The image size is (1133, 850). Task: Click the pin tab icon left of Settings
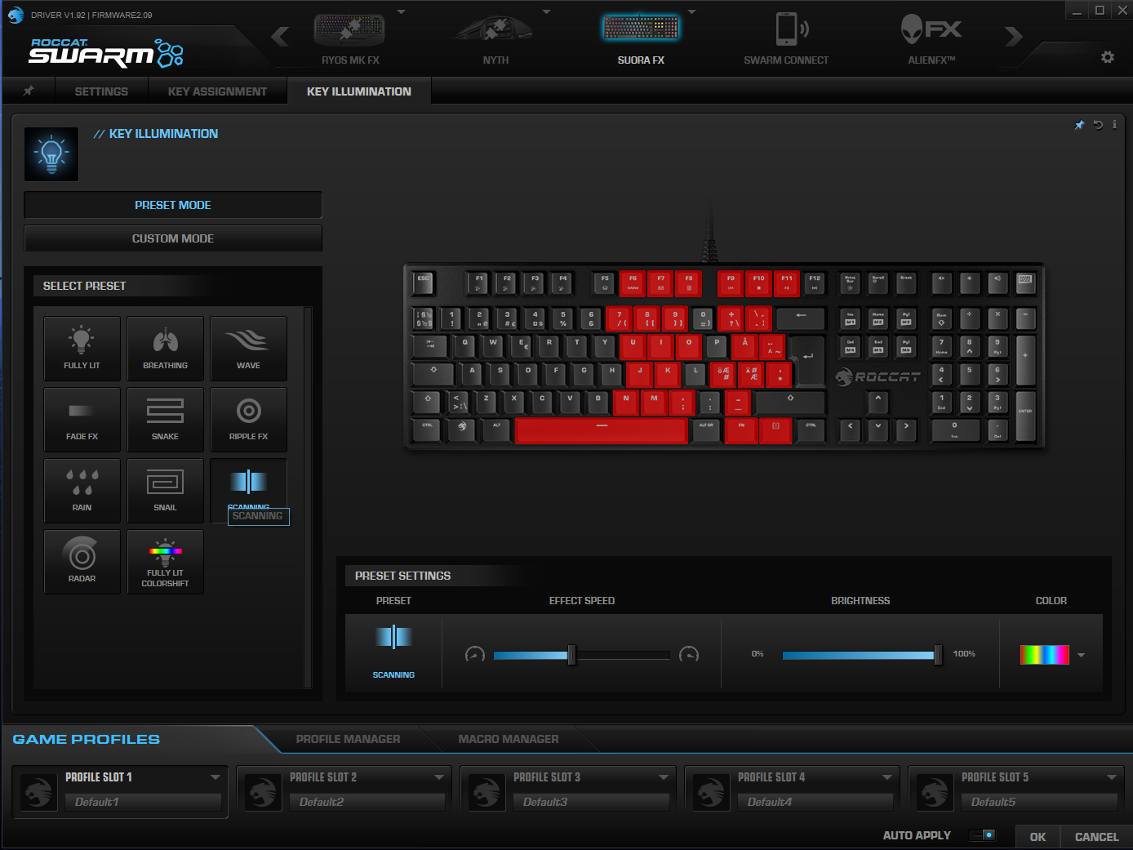pyautogui.click(x=29, y=91)
